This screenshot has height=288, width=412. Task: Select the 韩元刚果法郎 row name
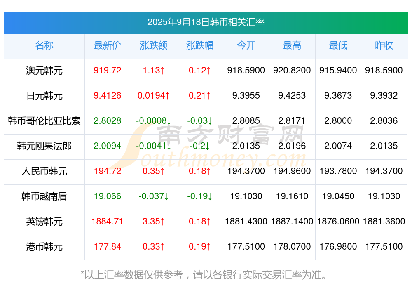[44, 146]
